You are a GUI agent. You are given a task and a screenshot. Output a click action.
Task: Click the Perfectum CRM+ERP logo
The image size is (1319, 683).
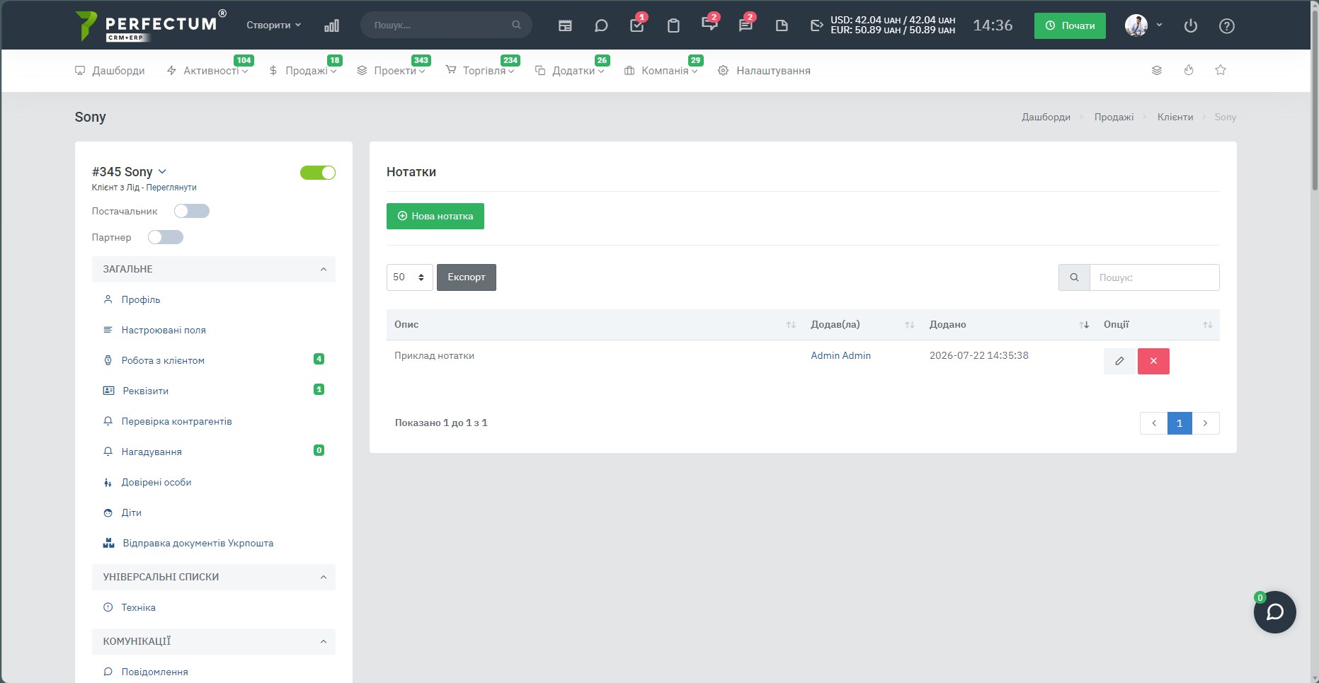pyautogui.click(x=151, y=25)
